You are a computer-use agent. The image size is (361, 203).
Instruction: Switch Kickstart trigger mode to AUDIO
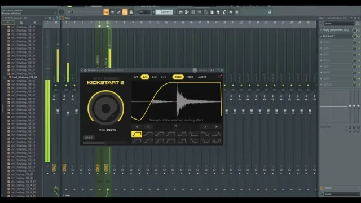pyautogui.click(x=202, y=77)
